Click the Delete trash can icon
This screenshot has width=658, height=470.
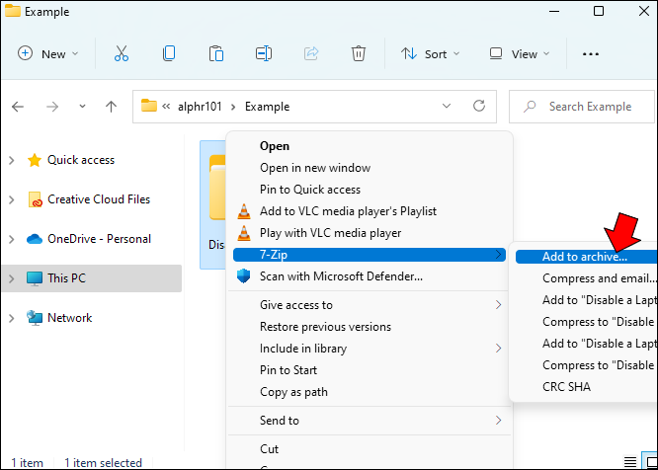pos(359,54)
